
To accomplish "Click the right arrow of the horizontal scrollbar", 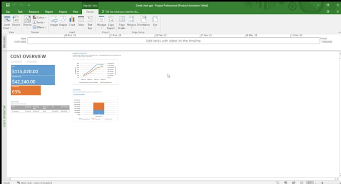I will [x=337, y=179].
